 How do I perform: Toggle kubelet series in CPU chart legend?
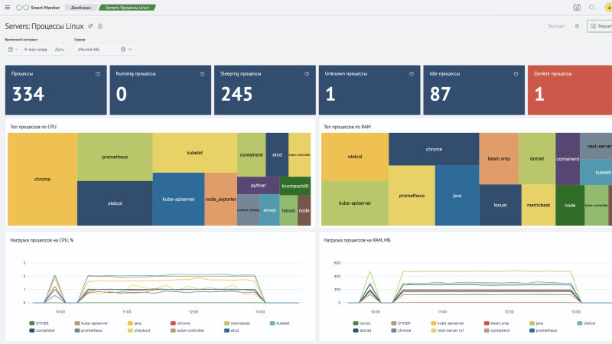[280, 323]
